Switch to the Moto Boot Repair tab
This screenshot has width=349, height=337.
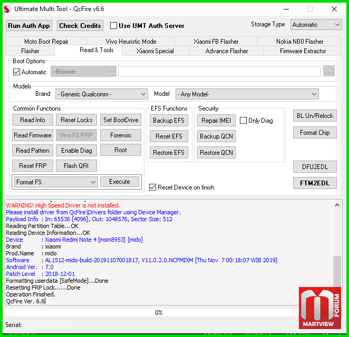(x=46, y=42)
